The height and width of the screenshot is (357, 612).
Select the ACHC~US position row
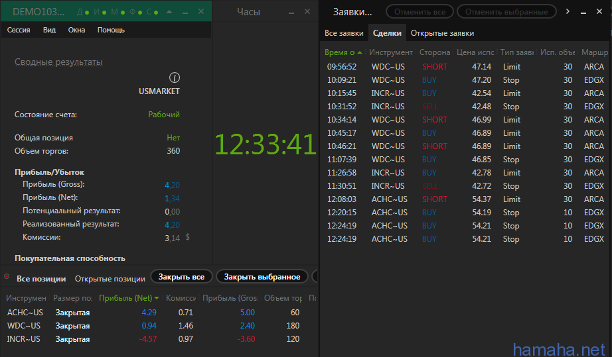159,313
